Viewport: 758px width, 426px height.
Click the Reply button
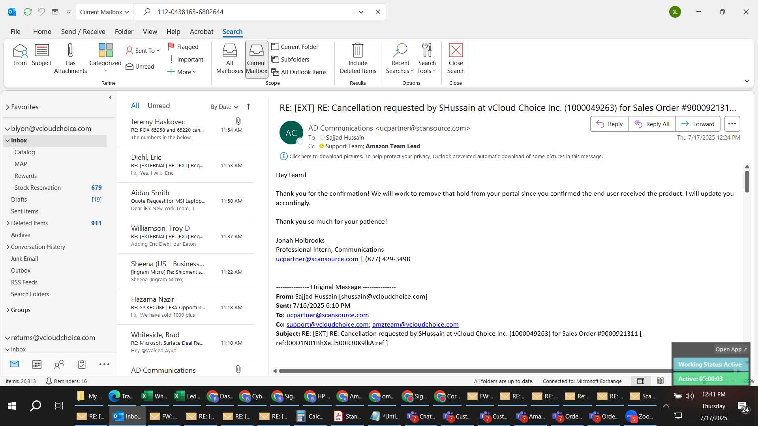[609, 124]
